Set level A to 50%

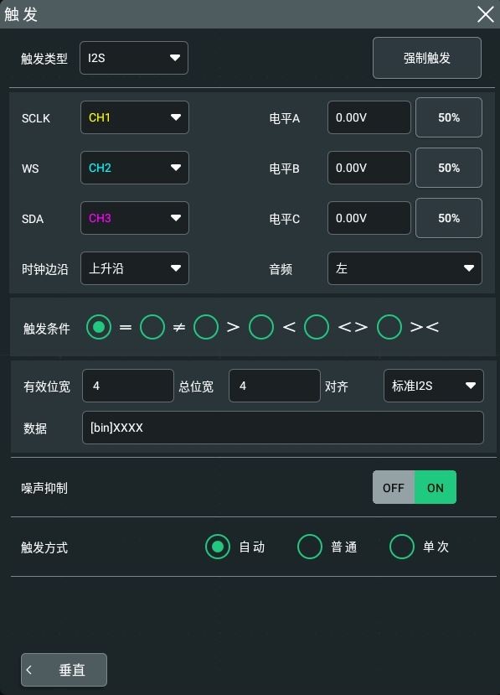[449, 117]
